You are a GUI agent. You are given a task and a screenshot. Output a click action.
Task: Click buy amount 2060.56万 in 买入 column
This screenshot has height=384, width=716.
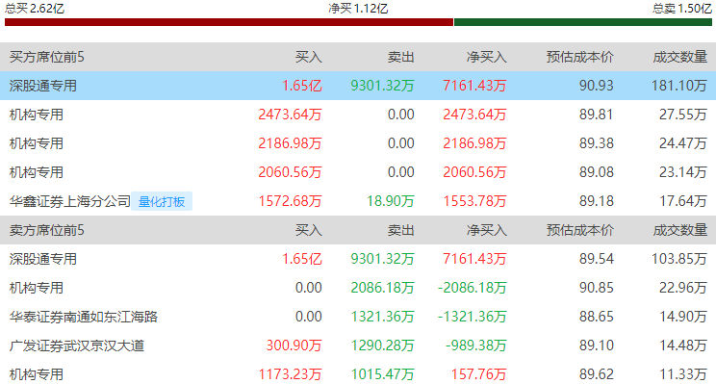point(290,172)
